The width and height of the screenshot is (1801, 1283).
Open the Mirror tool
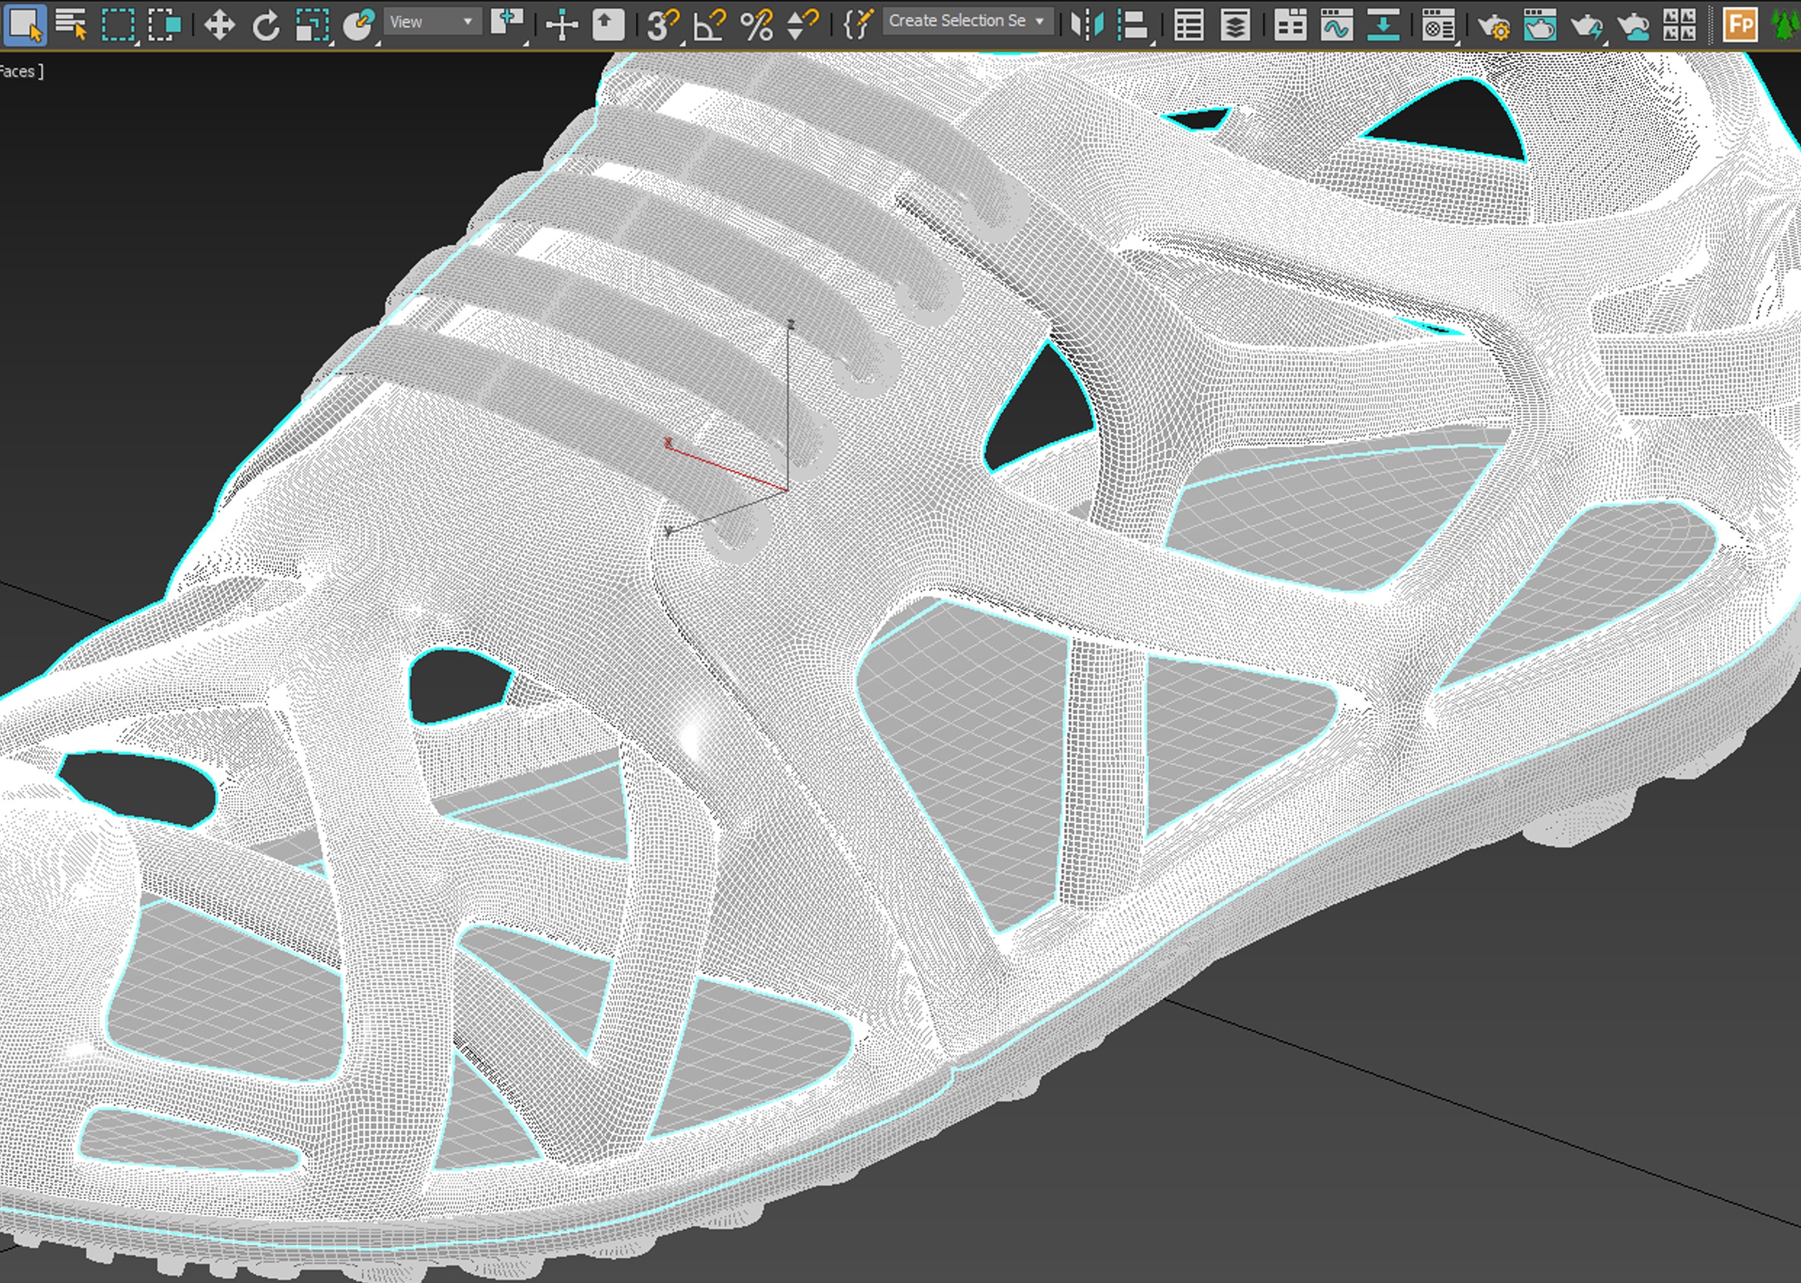(1088, 23)
